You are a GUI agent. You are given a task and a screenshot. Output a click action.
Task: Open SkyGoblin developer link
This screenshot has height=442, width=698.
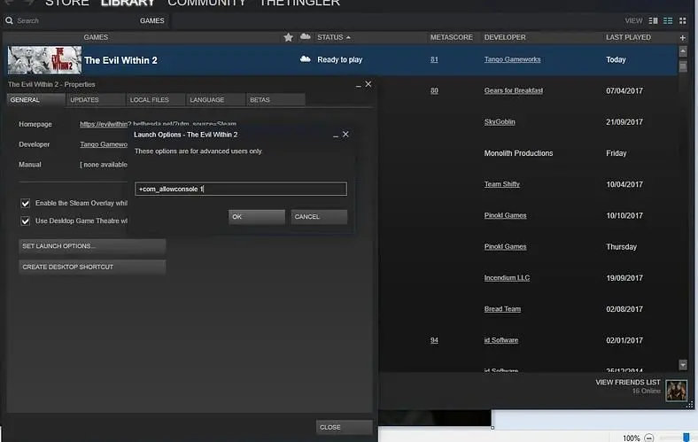[x=500, y=121]
